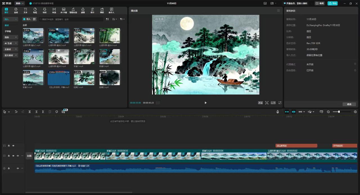
Task: Enter fullscreen preview in the player
Action: pos(280,103)
